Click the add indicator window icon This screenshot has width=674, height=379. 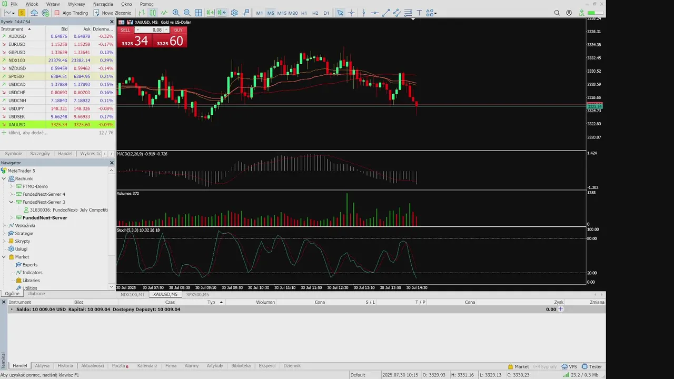(x=246, y=13)
